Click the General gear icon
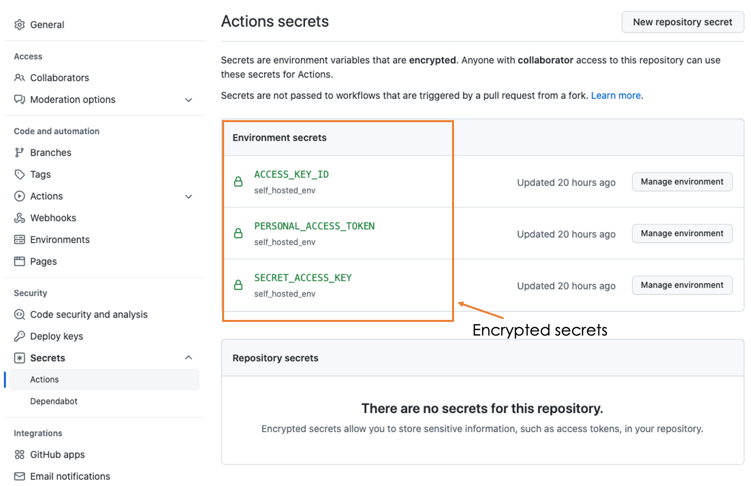 point(20,25)
